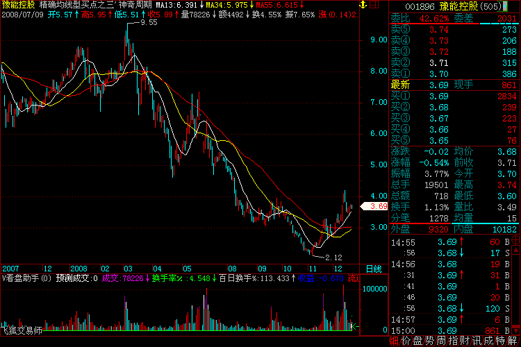521x347 pixels.
Task: Open the 解 tab
Action: [x=512, y=341]
